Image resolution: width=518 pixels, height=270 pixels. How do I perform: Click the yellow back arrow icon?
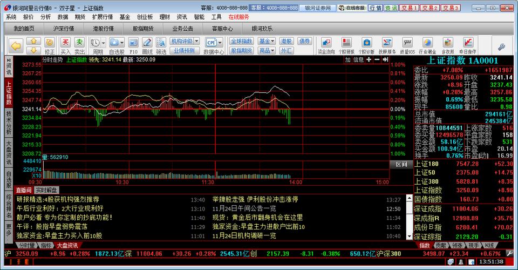pos(16,46)
